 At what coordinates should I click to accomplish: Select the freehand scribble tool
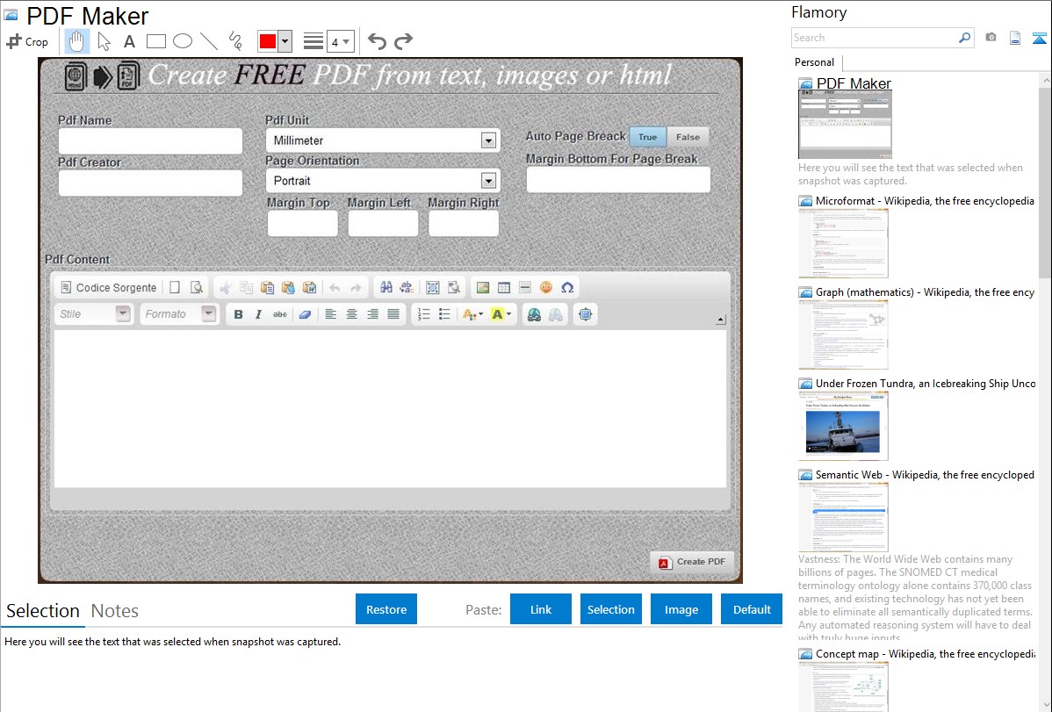coord(235,41)
